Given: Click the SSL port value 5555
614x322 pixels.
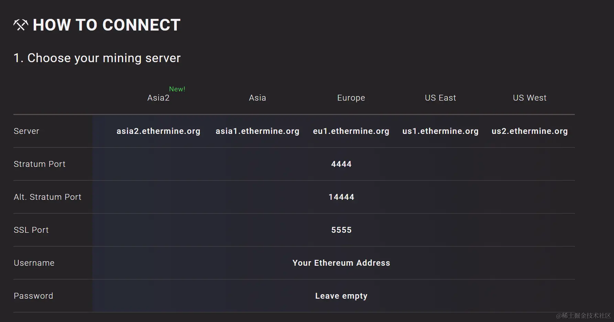Looking at the screenshot, I should pos(341,230).
